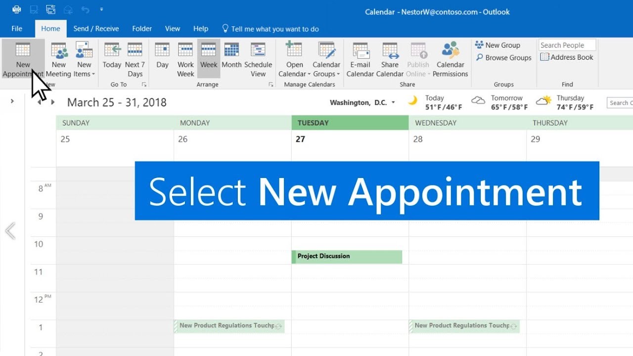Select the Thursday column header
The height and width of the screenshot is (356, 633).
pyautogui.click(x=580, y=123)
